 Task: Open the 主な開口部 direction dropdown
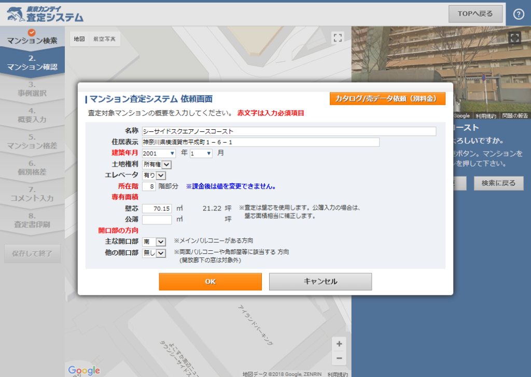point(153,241)
